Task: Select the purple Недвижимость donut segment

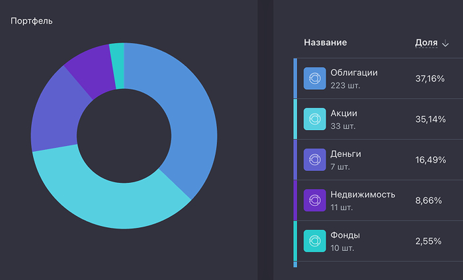Action: click(x=91, y=67)
